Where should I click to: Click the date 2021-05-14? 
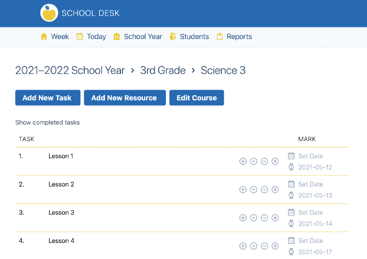pos(315,224)
